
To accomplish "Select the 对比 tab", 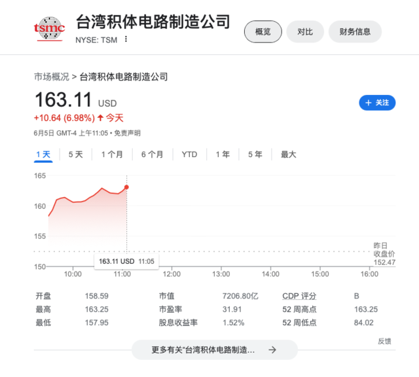I will pos(305,31).
